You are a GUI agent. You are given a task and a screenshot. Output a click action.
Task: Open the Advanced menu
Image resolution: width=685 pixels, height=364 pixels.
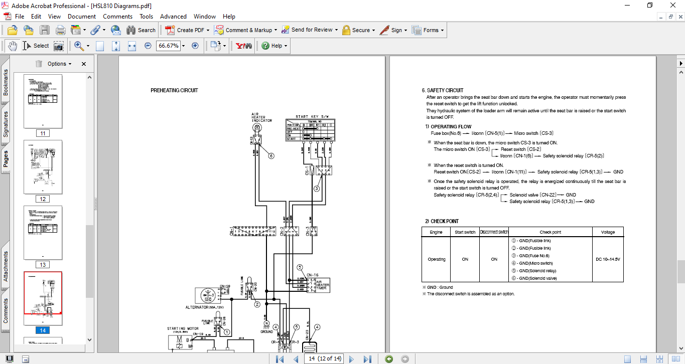click(x=173, y=16)
